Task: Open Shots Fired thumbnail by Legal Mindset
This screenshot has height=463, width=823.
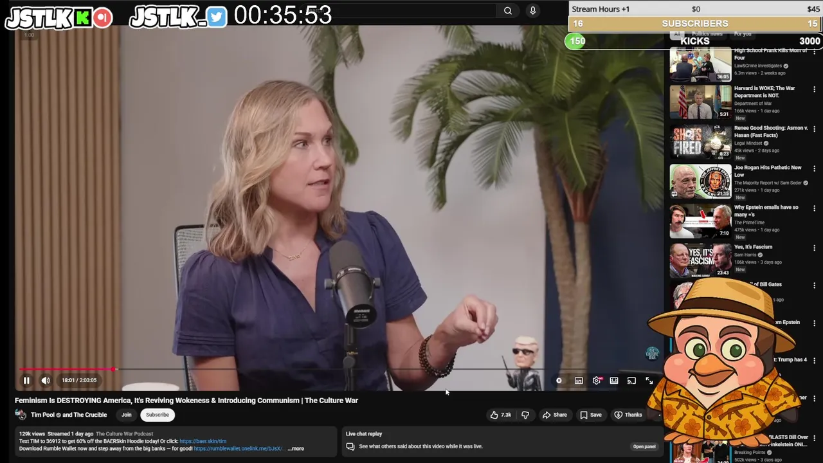Action: point(700,141)
